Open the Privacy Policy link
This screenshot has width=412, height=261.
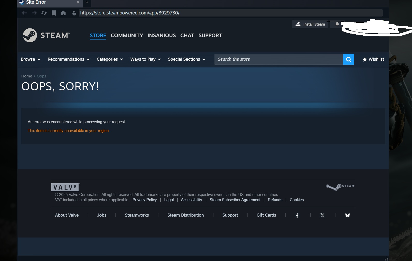click(x=144, y=200)
